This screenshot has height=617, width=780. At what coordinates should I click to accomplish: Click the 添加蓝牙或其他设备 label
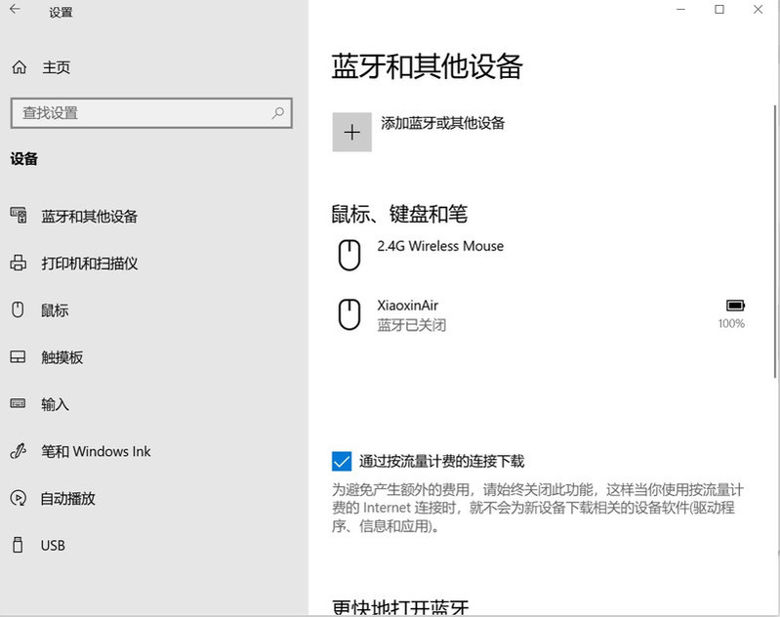pos(442,123)
